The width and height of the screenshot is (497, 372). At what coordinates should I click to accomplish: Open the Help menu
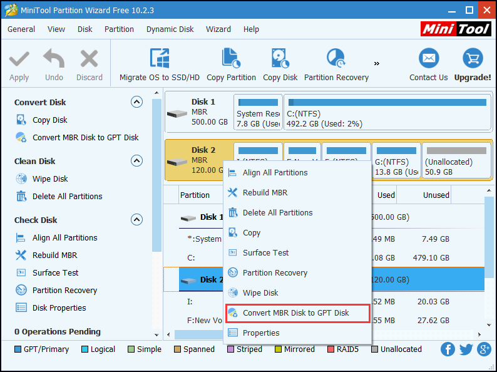(251, 29)
